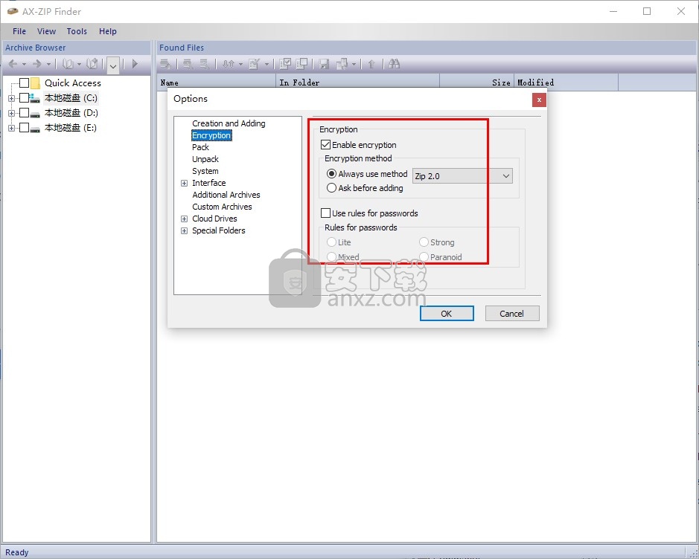
Task: Click the Back arrow in Archive Browser toolbar
Action: [x=13, y=64]
